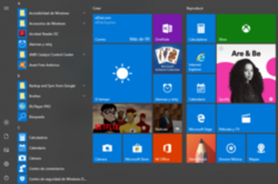This screenshot has width=278, height=184.
Task: Open the hamburger menu at top of Start
Action: pyautogui.click(x=7, y=8)
